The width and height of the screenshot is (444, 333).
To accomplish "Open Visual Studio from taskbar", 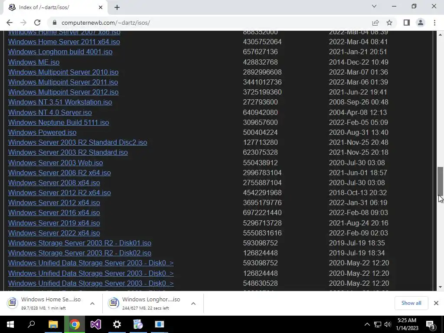I will [96, 324].
